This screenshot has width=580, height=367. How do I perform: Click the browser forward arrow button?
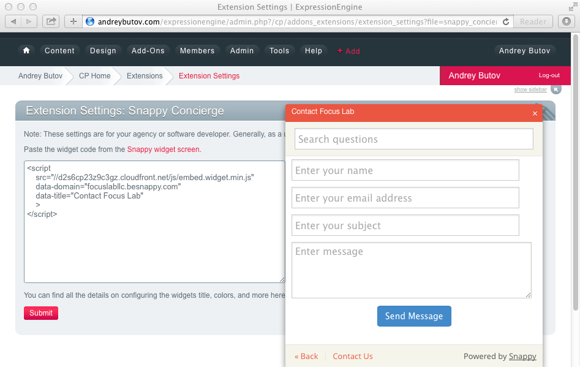point(29,21)
